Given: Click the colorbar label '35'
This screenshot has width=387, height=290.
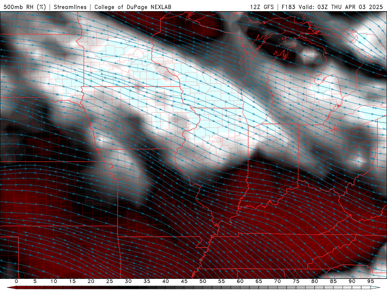Looking at the screenshot, I should 147,281.
